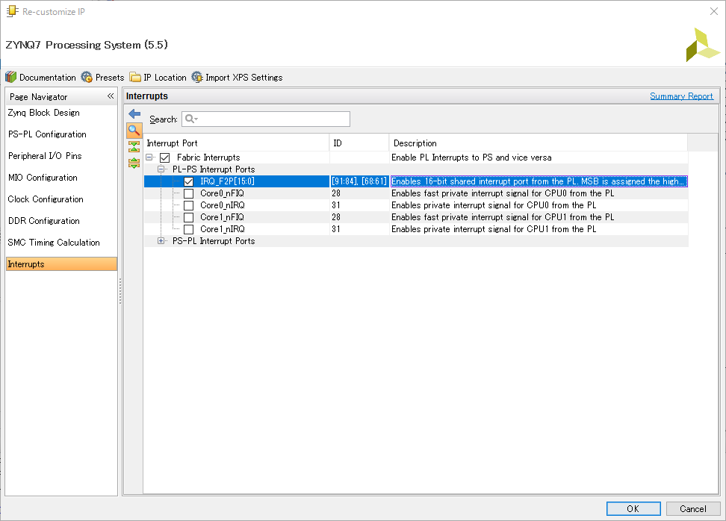Viewport: 726px width, 521px height.
Task: Select the Core0_nIRQ row label
Action: coord(223,205)
